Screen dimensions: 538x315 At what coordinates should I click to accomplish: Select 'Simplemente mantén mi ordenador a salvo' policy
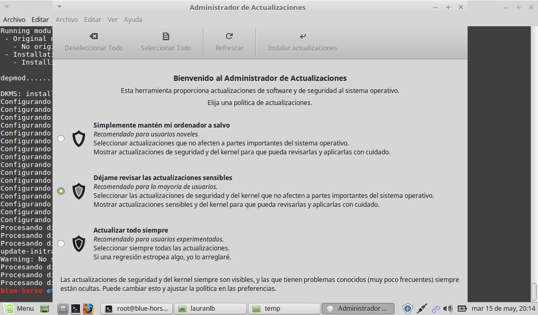click(x=61, y=139)
